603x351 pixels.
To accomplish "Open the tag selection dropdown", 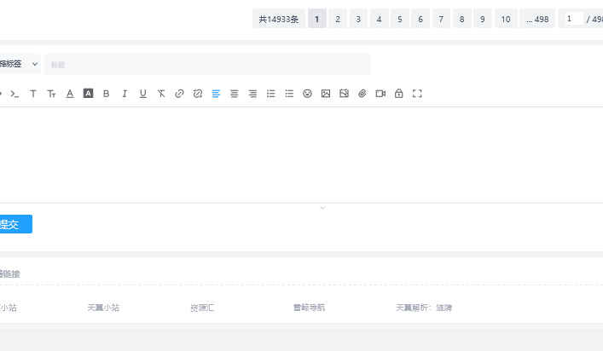I will [19, 64].
